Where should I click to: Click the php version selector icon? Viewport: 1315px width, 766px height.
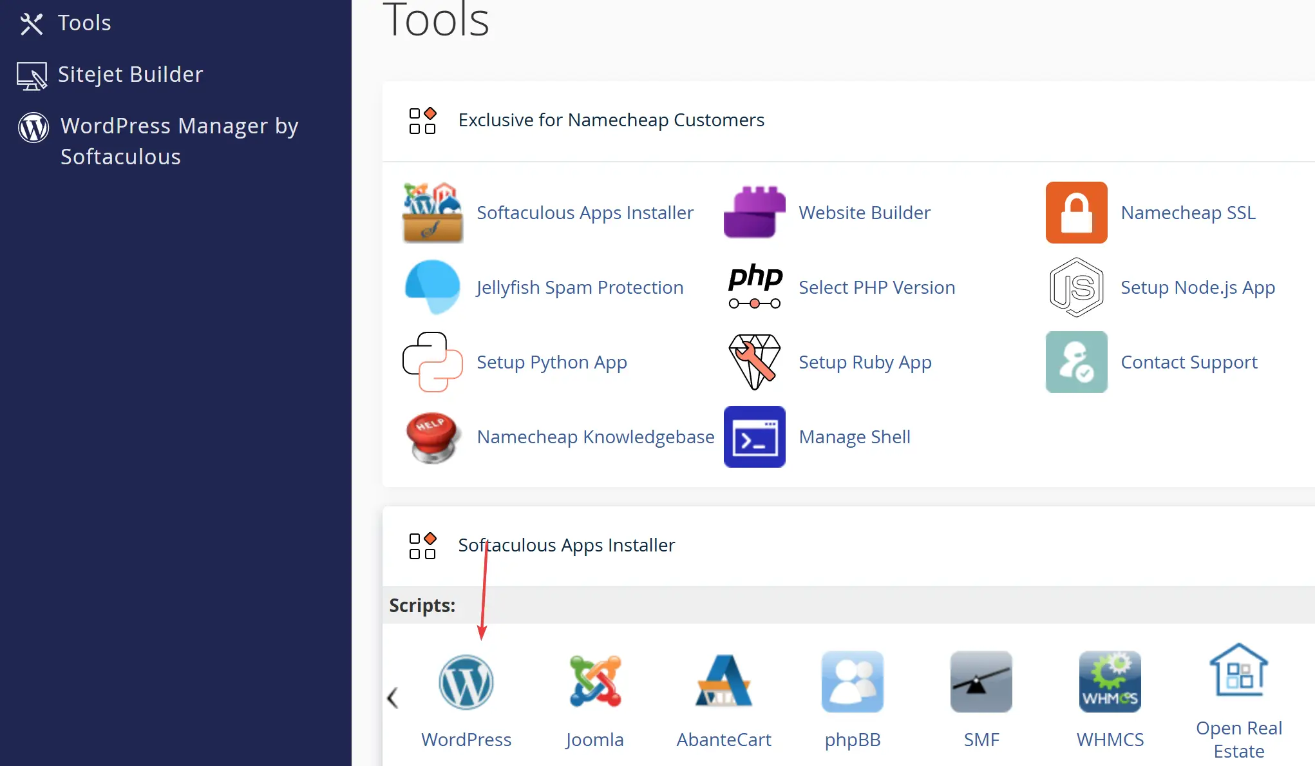point(755,287)
